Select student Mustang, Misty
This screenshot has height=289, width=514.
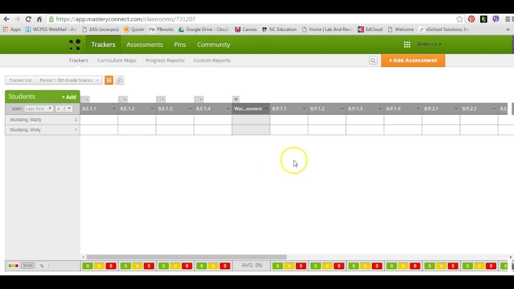click(x=25, y=130)
